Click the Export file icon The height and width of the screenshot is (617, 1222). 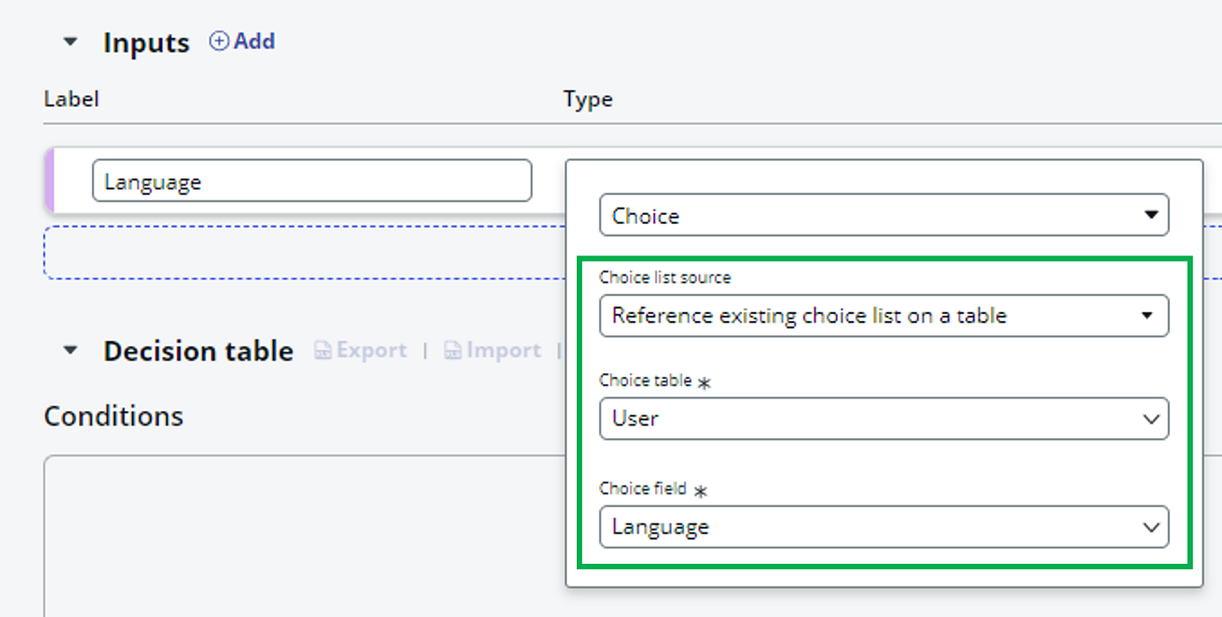tap(322, 350)
